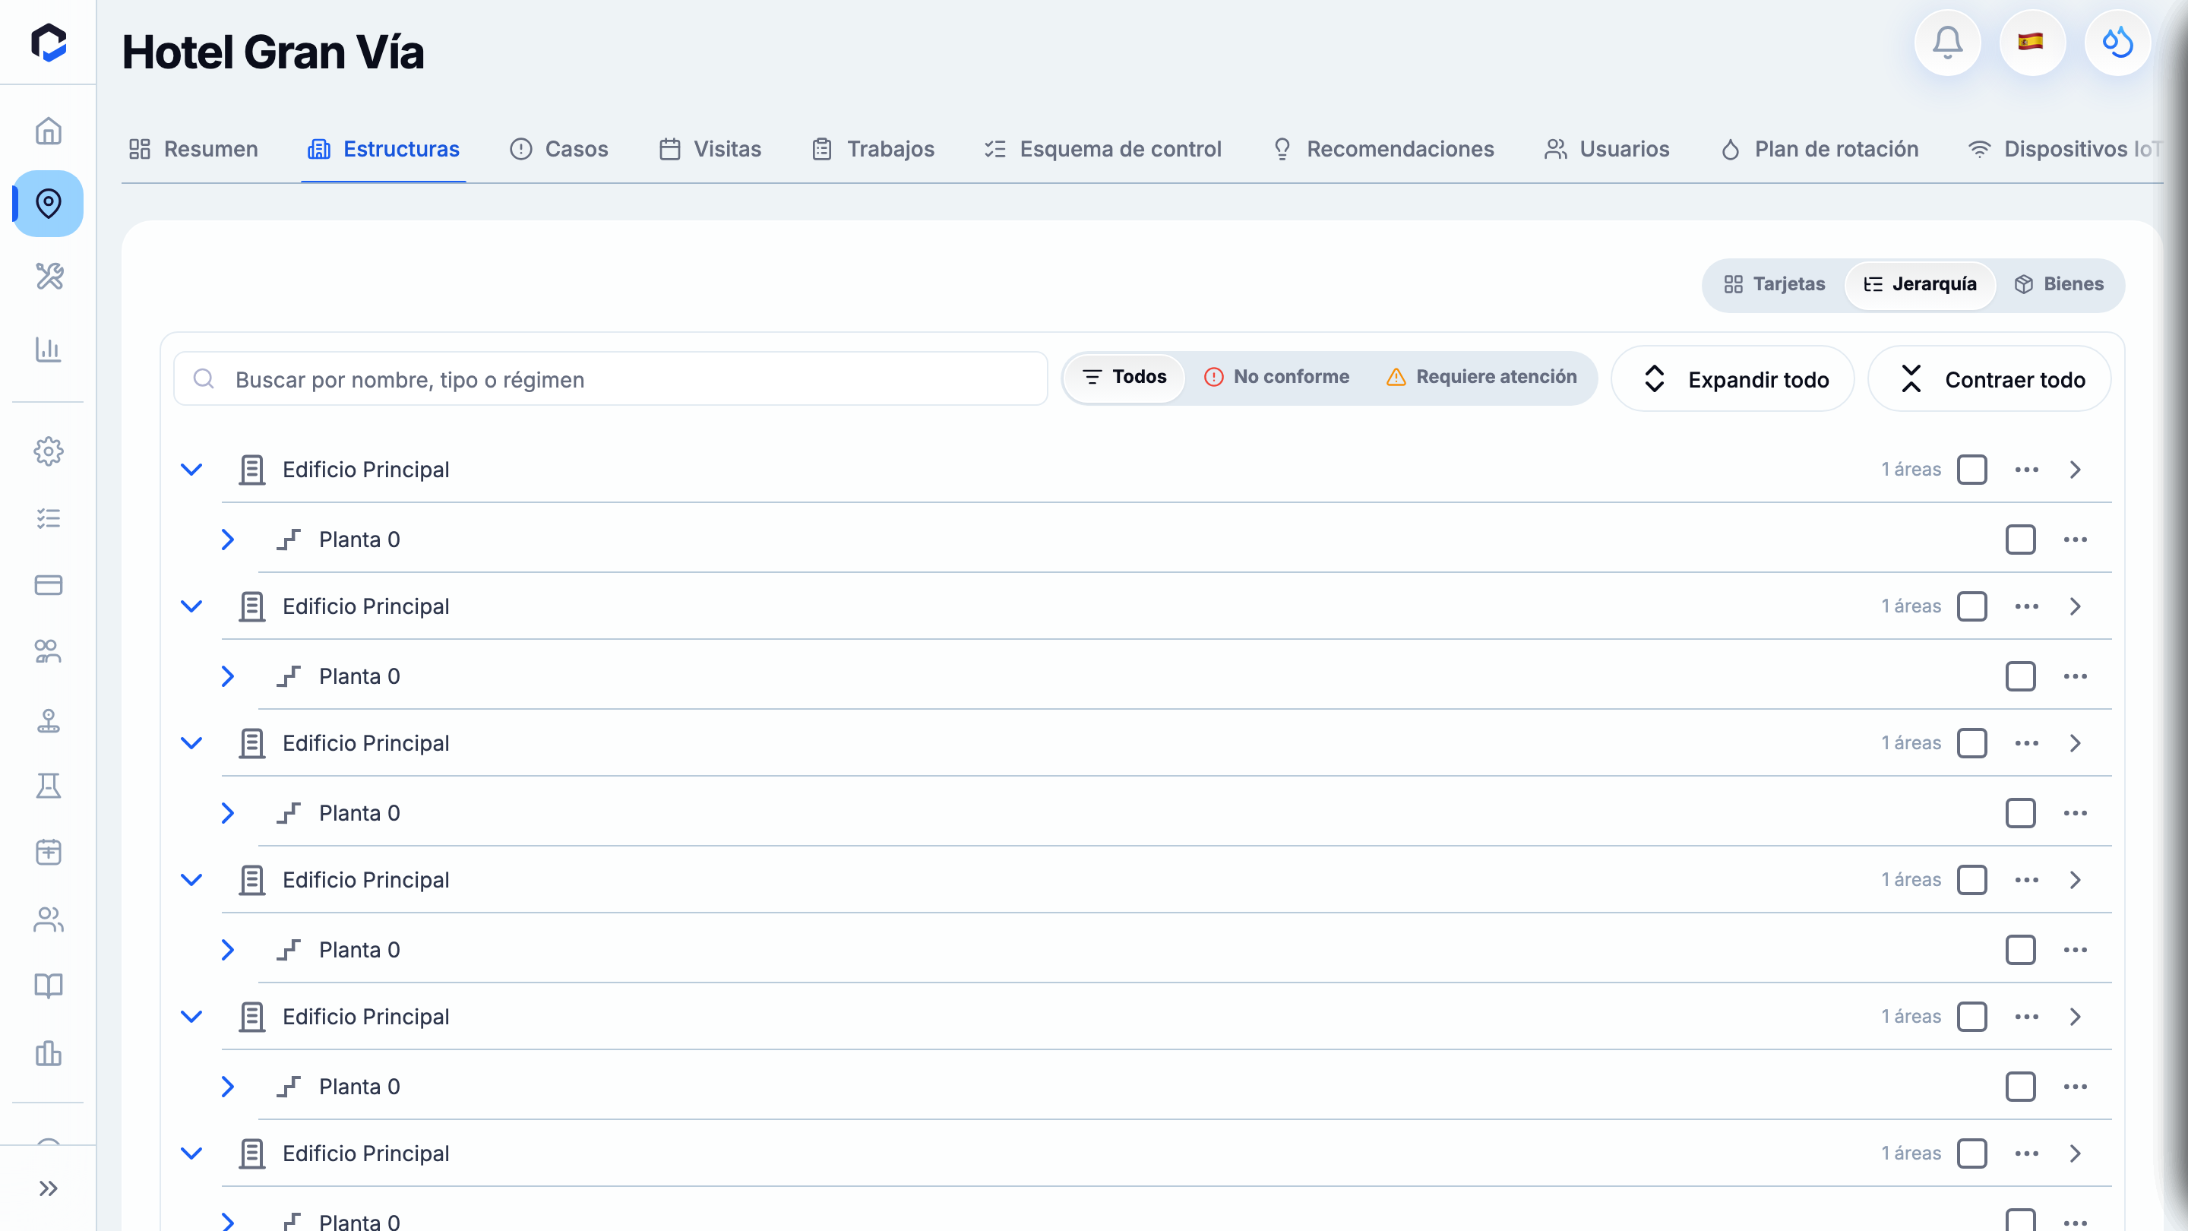Screen dimensions: 2188x1231
Task: Expand the second Planta 0 node
Action: click(228, 676)
